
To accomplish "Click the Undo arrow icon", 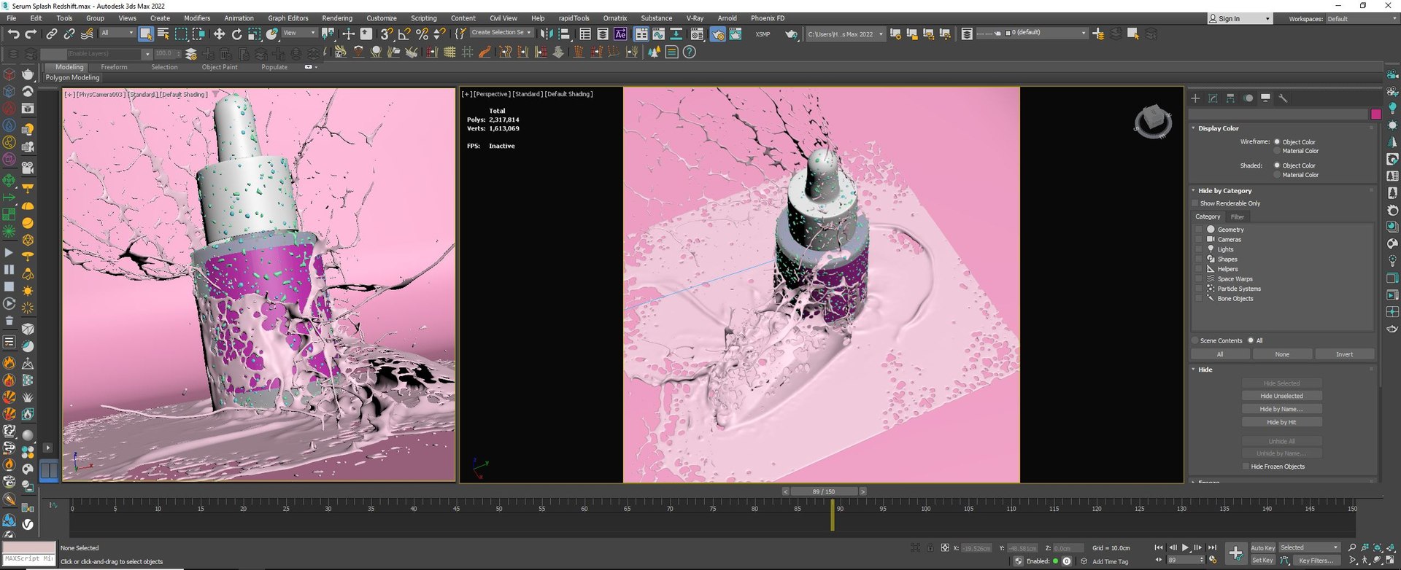I will click(x=14, y=34).
